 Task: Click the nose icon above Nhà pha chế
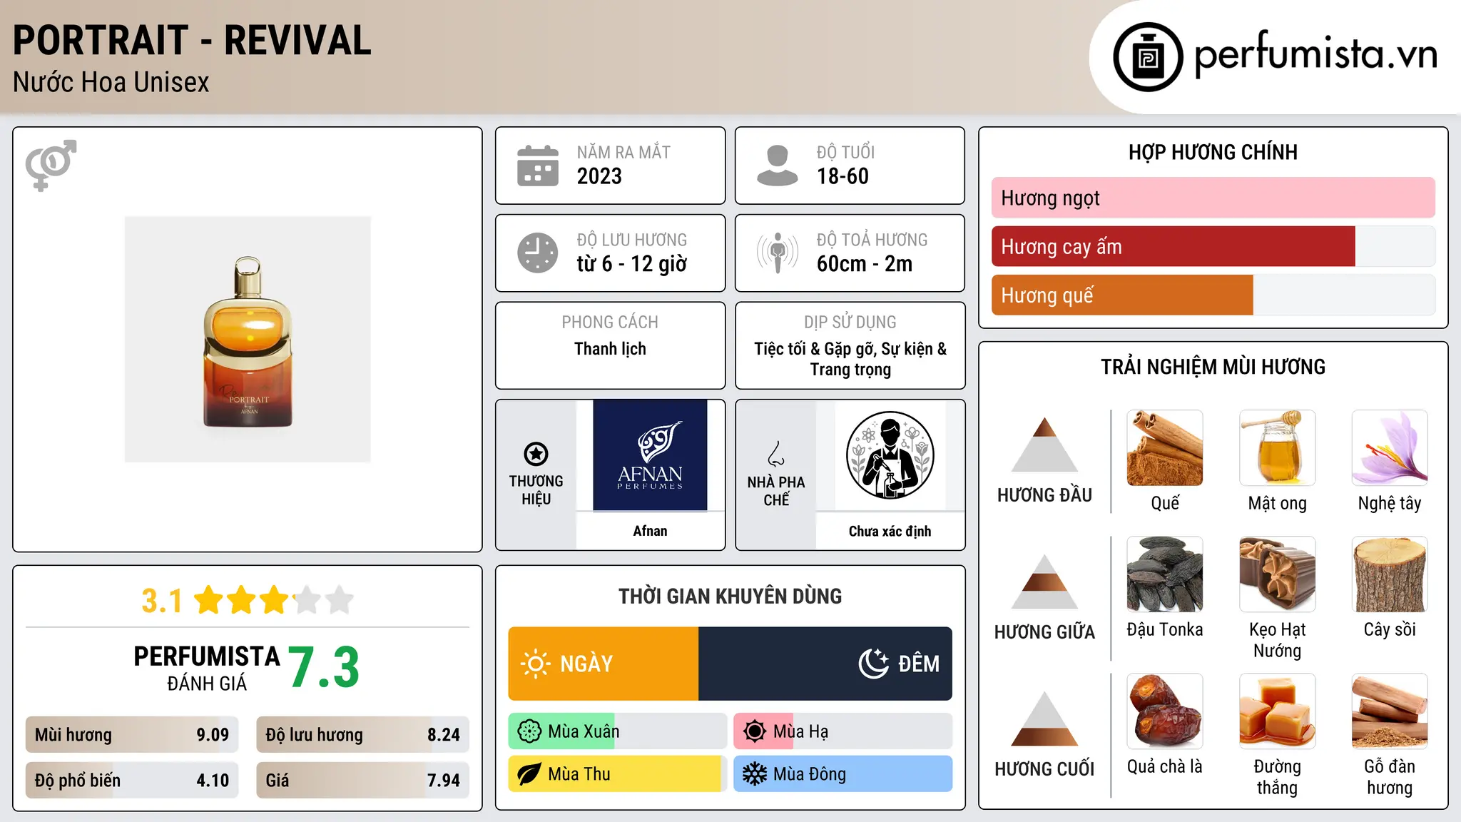pyautogui.click(x=776, y=453)
